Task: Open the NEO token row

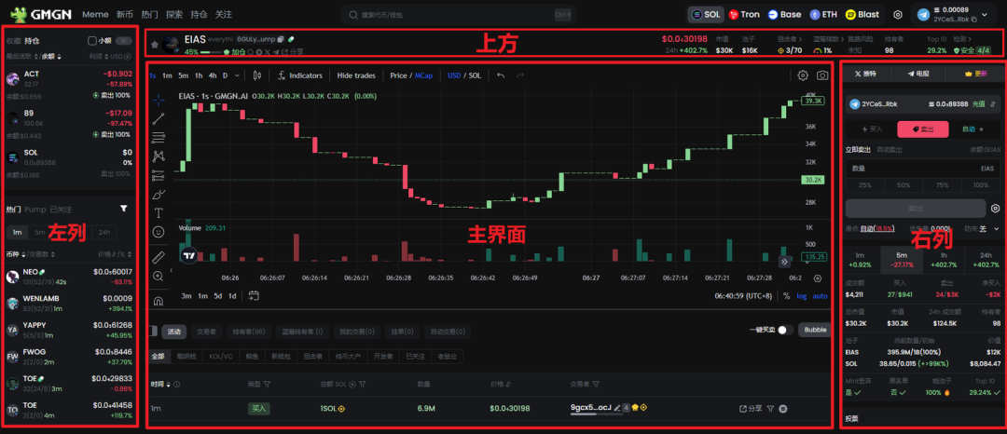Action: [69, 277]
